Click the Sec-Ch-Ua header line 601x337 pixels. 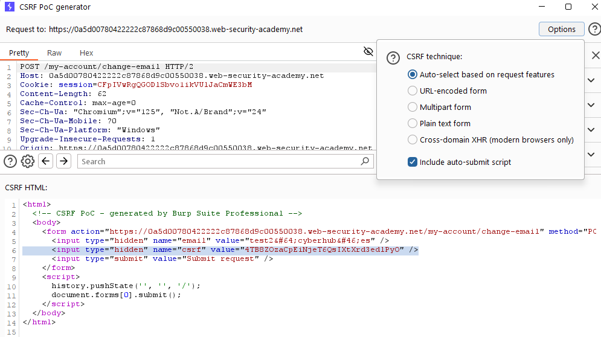(x=143, y=112)
